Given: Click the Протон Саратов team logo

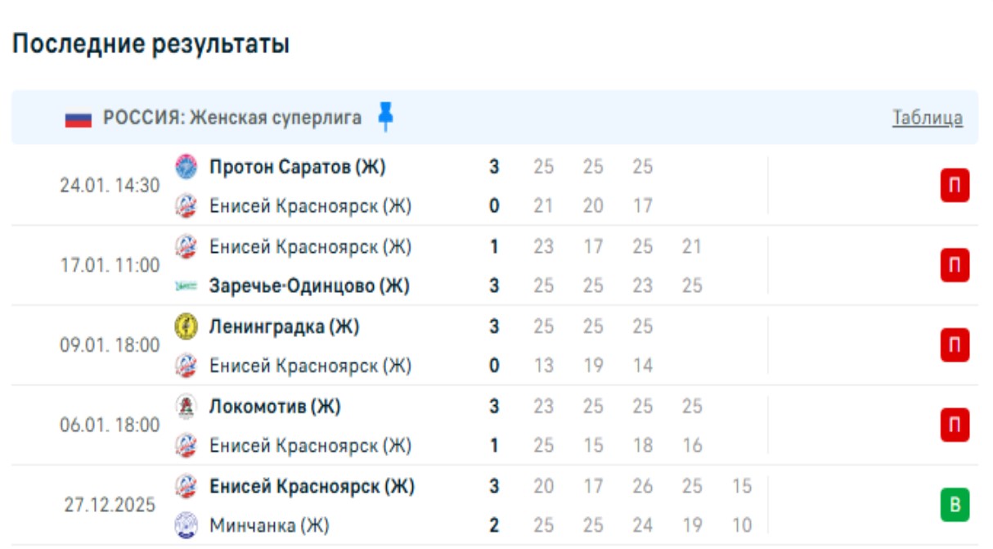Looking at the screenshot, I should coord(186,167).
